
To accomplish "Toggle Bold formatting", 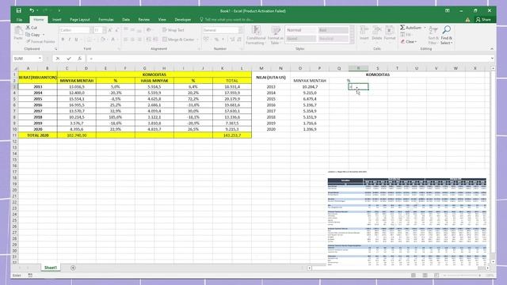I will click(63, 40).
